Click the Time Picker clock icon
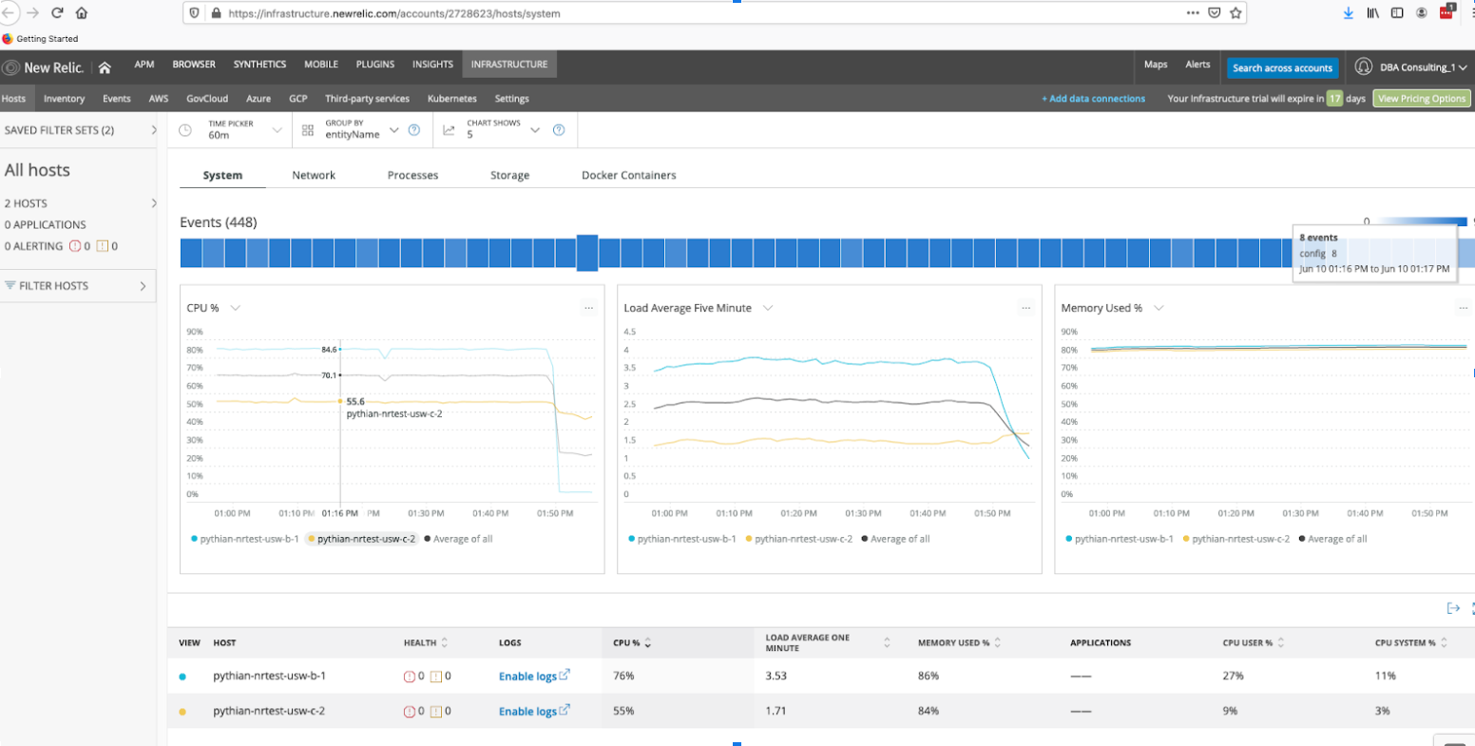 click(184, 130)
